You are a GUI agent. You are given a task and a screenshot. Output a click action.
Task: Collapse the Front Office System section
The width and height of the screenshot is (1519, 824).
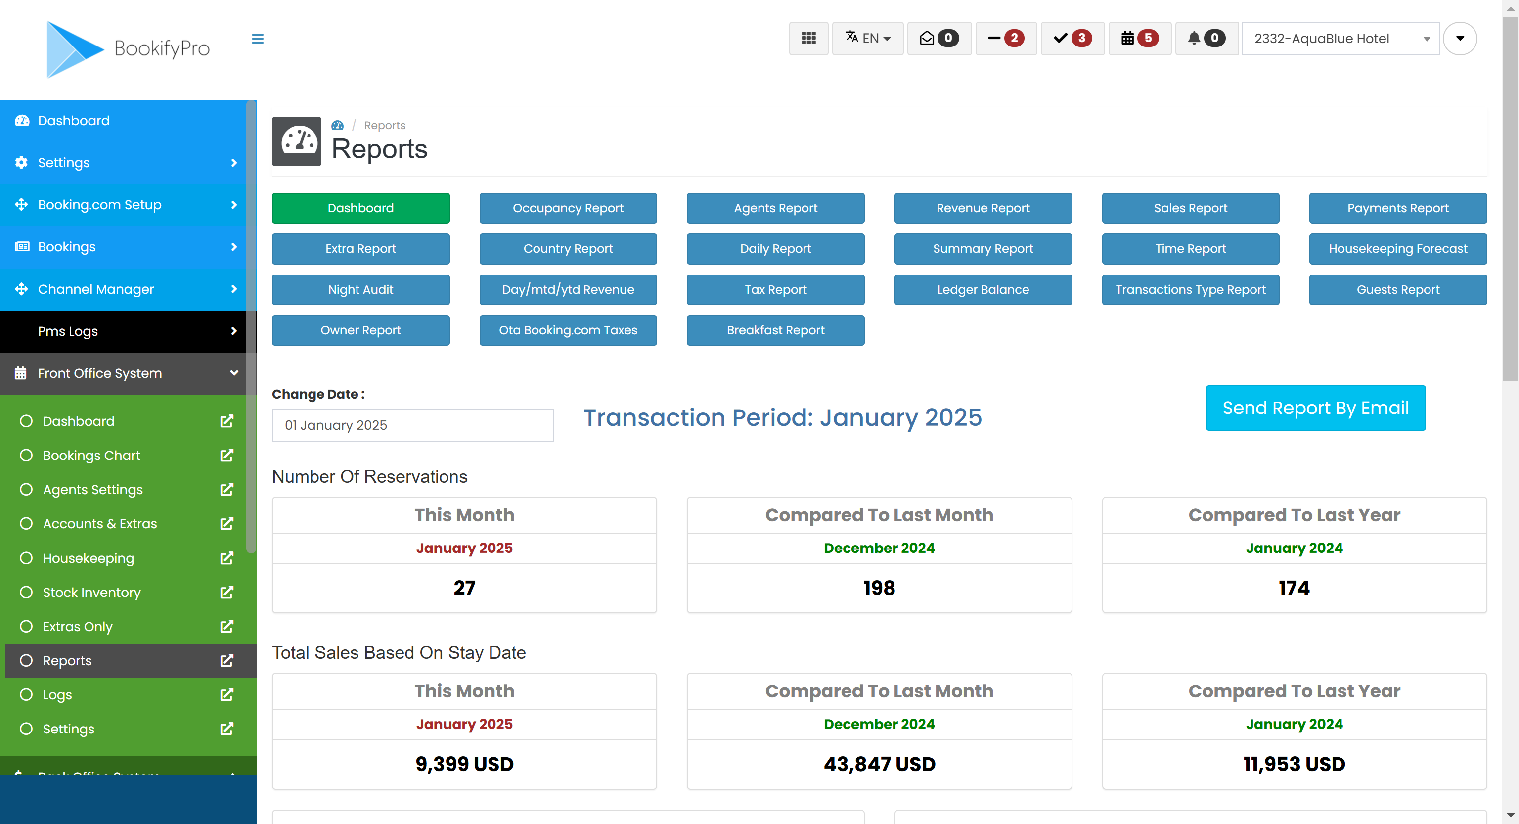pos(234,373)
